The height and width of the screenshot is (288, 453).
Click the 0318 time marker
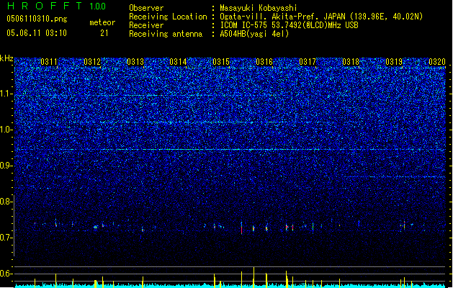(x=351, y=62)
